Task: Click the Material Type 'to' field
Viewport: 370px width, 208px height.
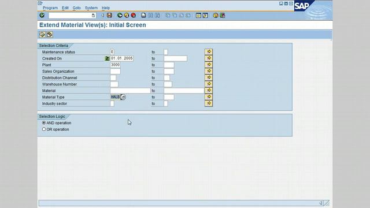Action: 169,97
